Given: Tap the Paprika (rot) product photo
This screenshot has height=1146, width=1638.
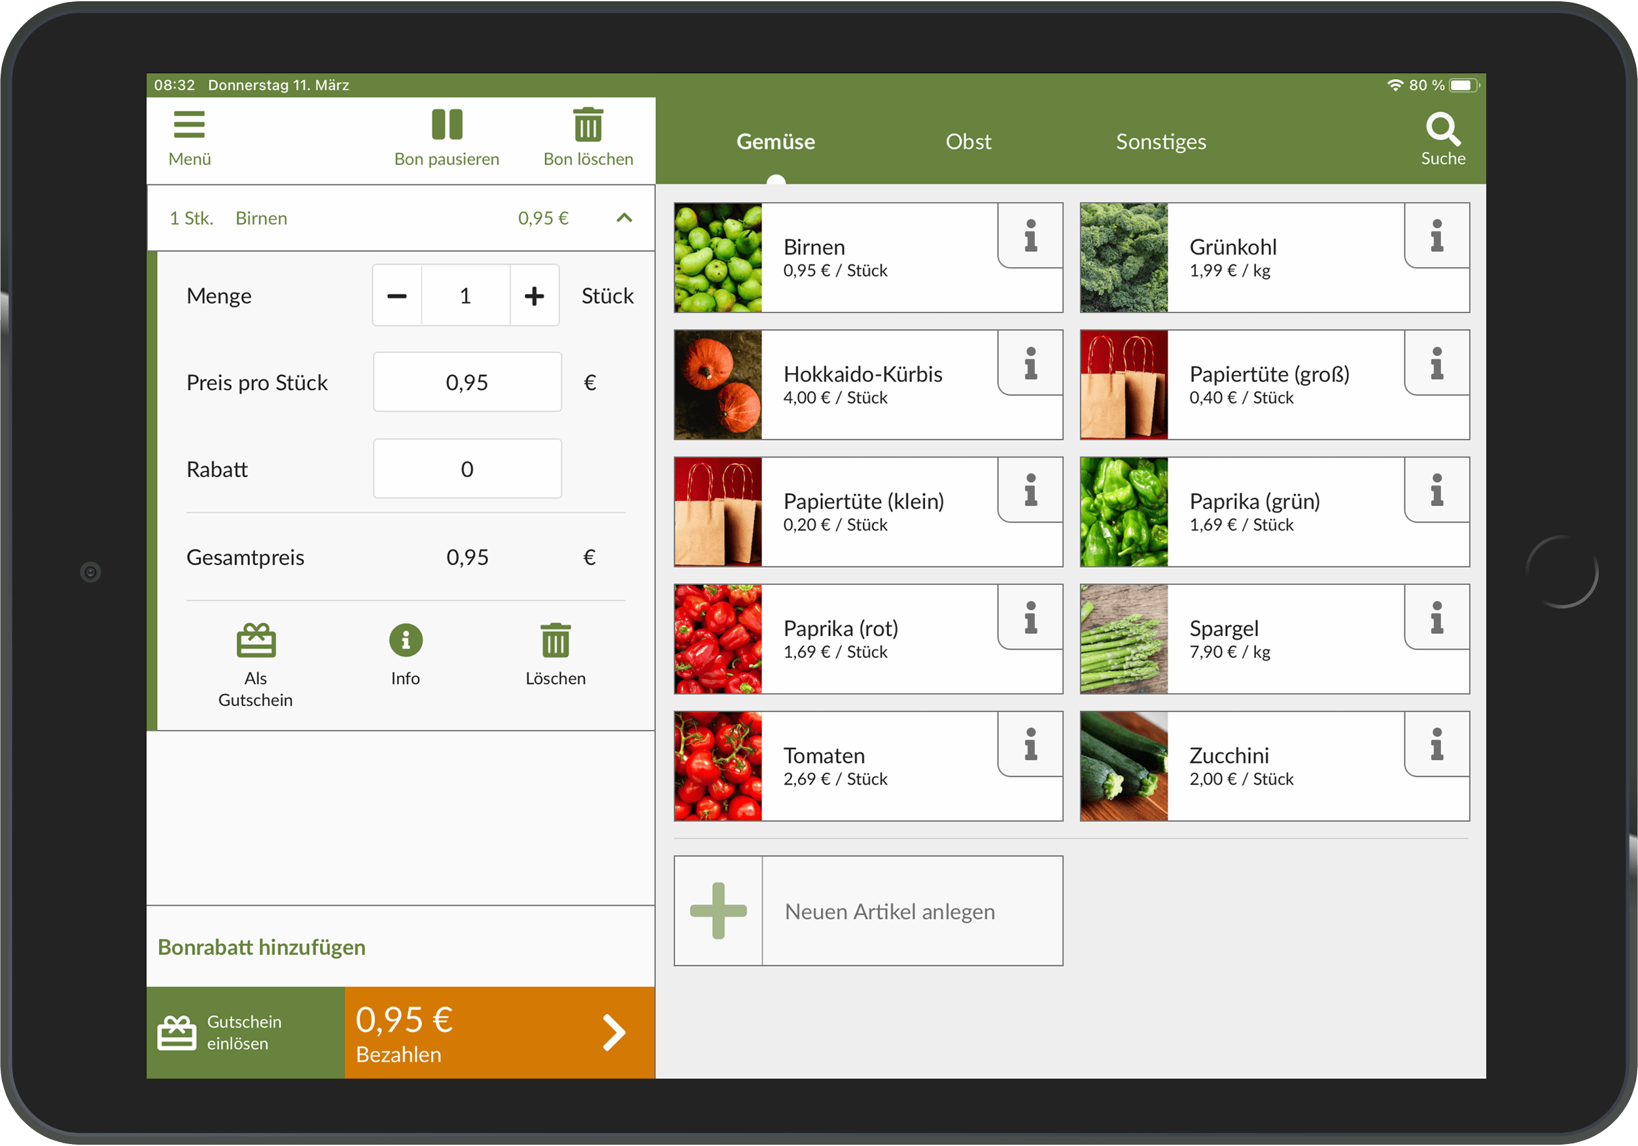Looking at the screenshot, I should coord(718,638).
